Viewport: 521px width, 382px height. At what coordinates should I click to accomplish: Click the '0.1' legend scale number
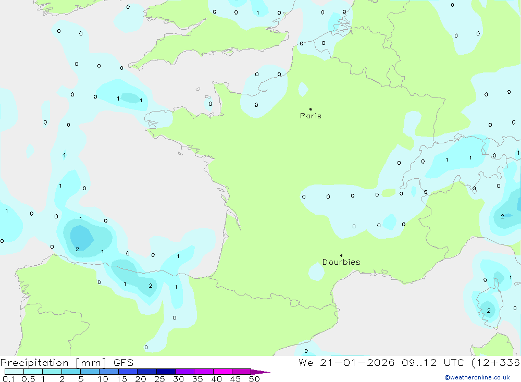coord(9,379)
